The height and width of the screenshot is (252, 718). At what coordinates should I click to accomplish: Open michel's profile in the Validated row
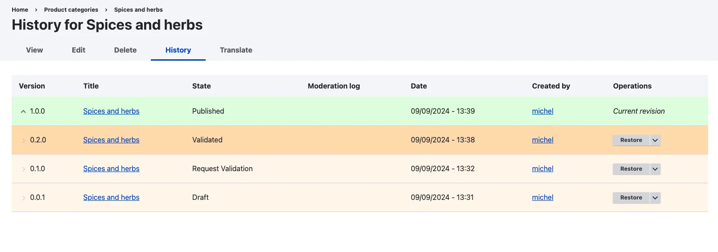pos(542,140)
